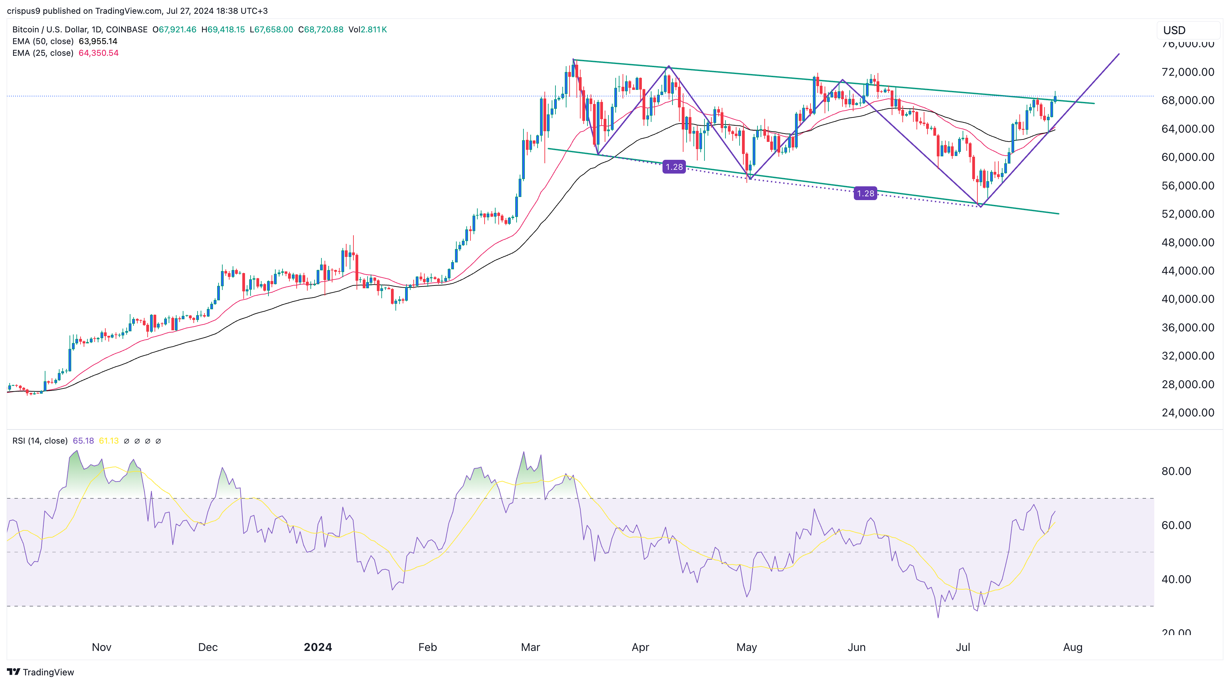Click the RSI value 65.18
Screen dimensions: 1230x684
83,441
